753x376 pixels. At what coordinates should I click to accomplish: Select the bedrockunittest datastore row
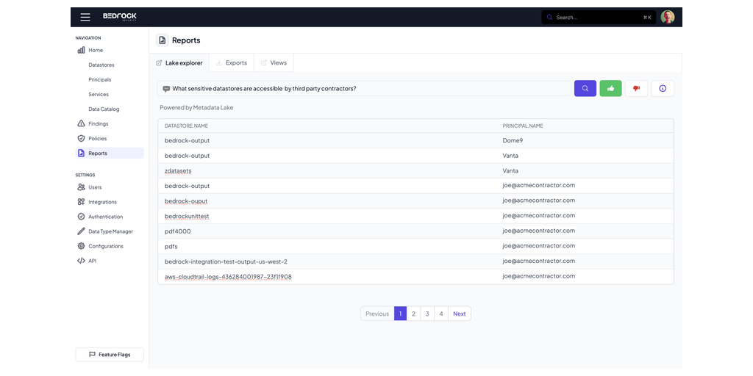coord(415,217)
